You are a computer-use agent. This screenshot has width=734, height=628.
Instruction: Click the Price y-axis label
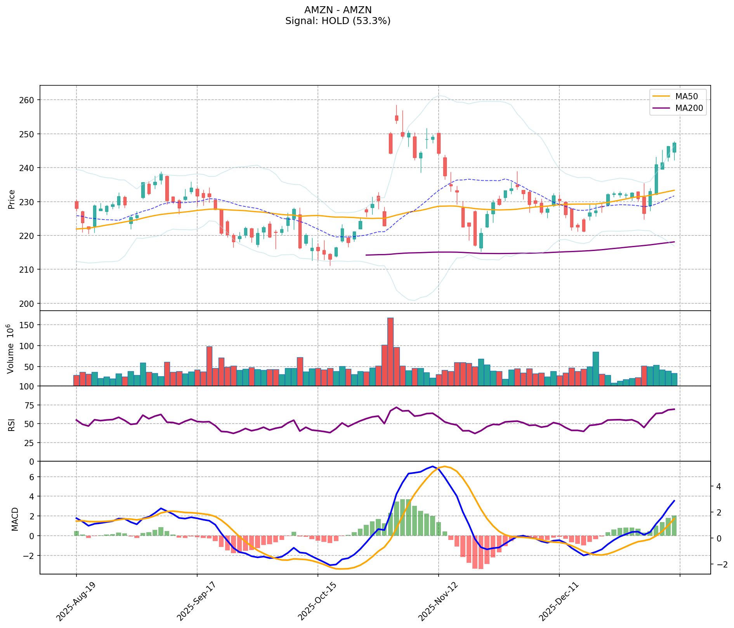(x=12, y=199)
